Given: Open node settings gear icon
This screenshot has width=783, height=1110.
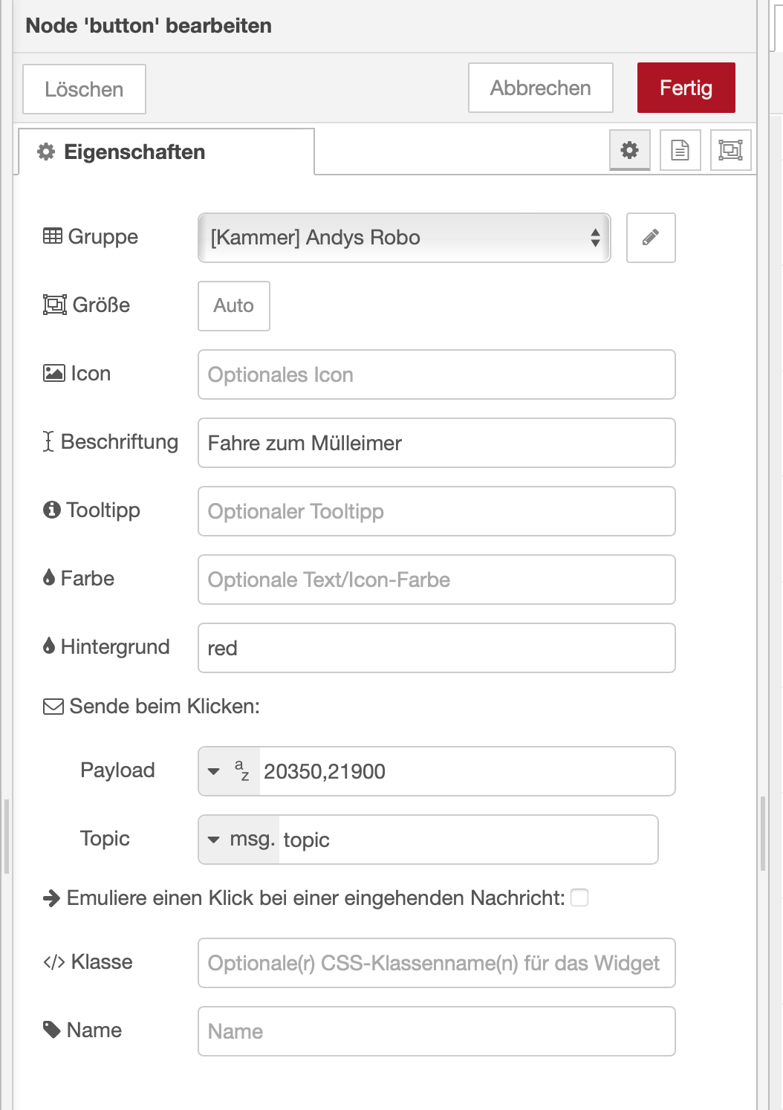Looking at the screenshot, I should [629, 150].
